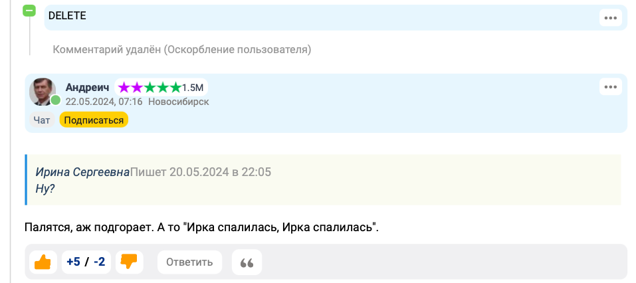Dislike the comment with thumbs down
636x283 pixels.
coord(128,262)
